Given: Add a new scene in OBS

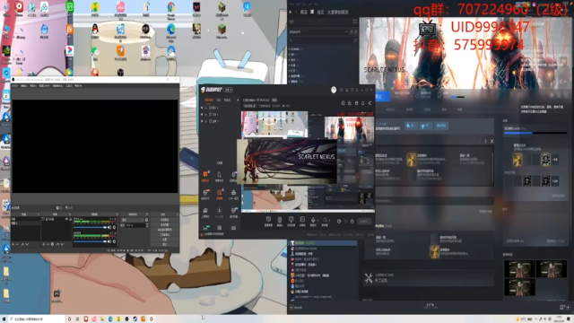Looking at the screenshot, I should coord(13,244).
